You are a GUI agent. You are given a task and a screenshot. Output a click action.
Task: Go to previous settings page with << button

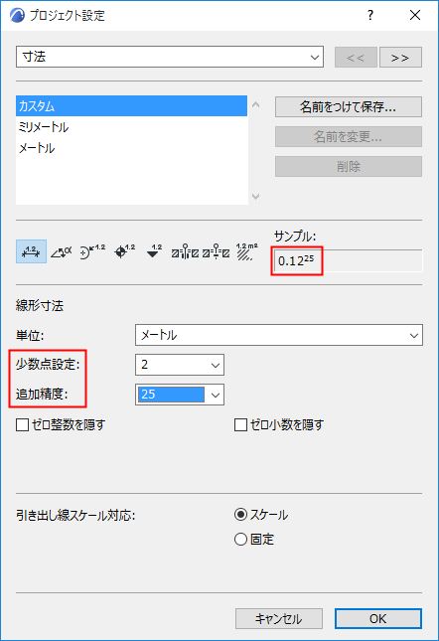[x=356, y=58]
